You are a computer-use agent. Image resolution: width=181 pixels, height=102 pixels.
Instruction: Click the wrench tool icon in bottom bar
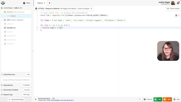click(140, 99)
